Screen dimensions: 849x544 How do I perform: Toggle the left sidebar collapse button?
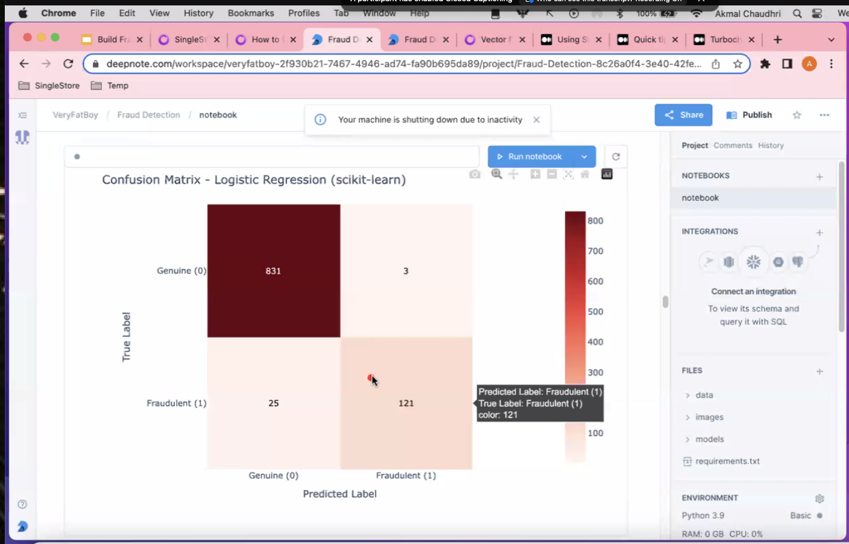coord(22,115)
